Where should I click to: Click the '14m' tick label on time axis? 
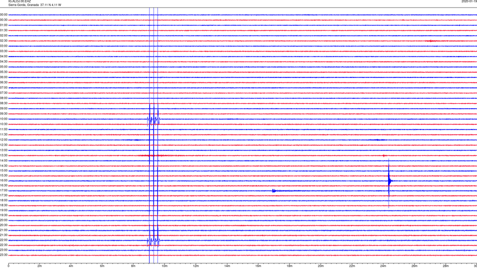click(227, 266)
